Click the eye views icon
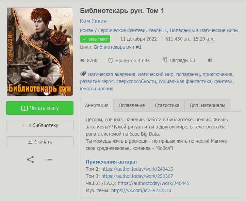 click(x=82, y=61)
